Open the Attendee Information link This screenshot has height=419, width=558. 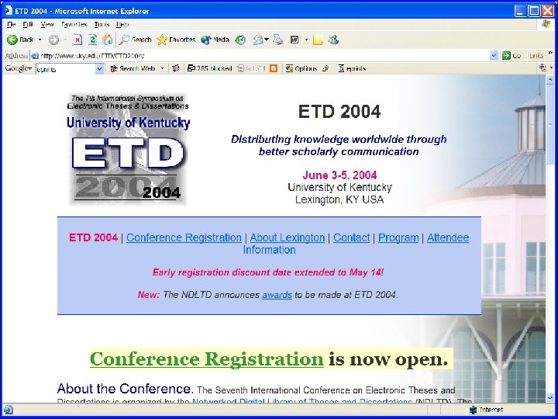pos(448,237)
